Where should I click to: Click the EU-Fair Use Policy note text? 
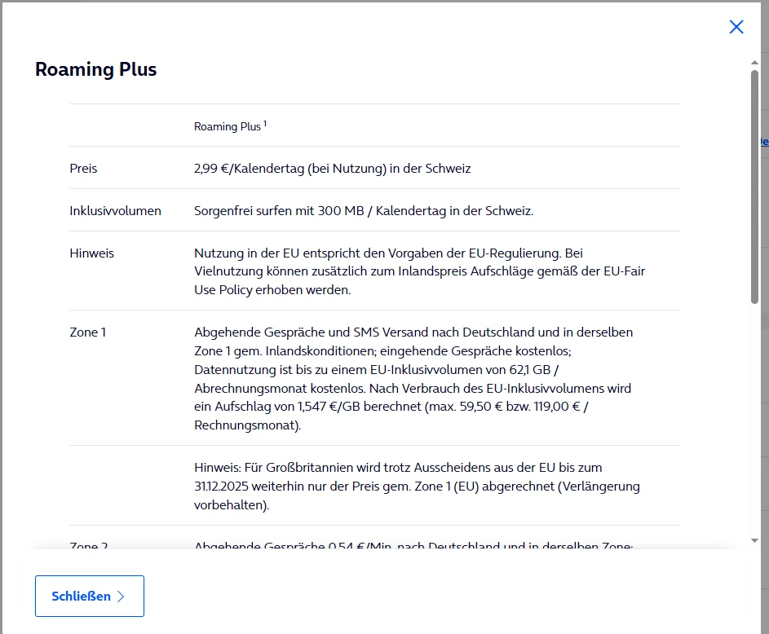[419, 271]
